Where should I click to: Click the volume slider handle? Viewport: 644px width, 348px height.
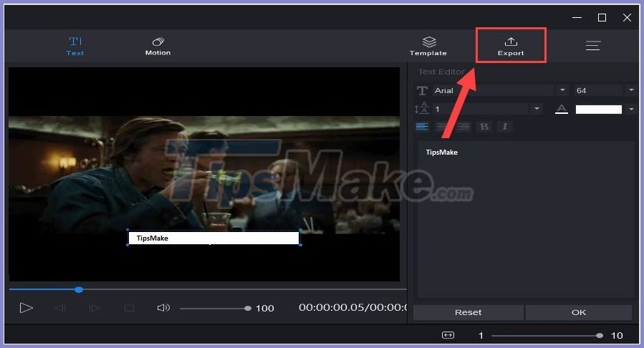tap(248, 308)
